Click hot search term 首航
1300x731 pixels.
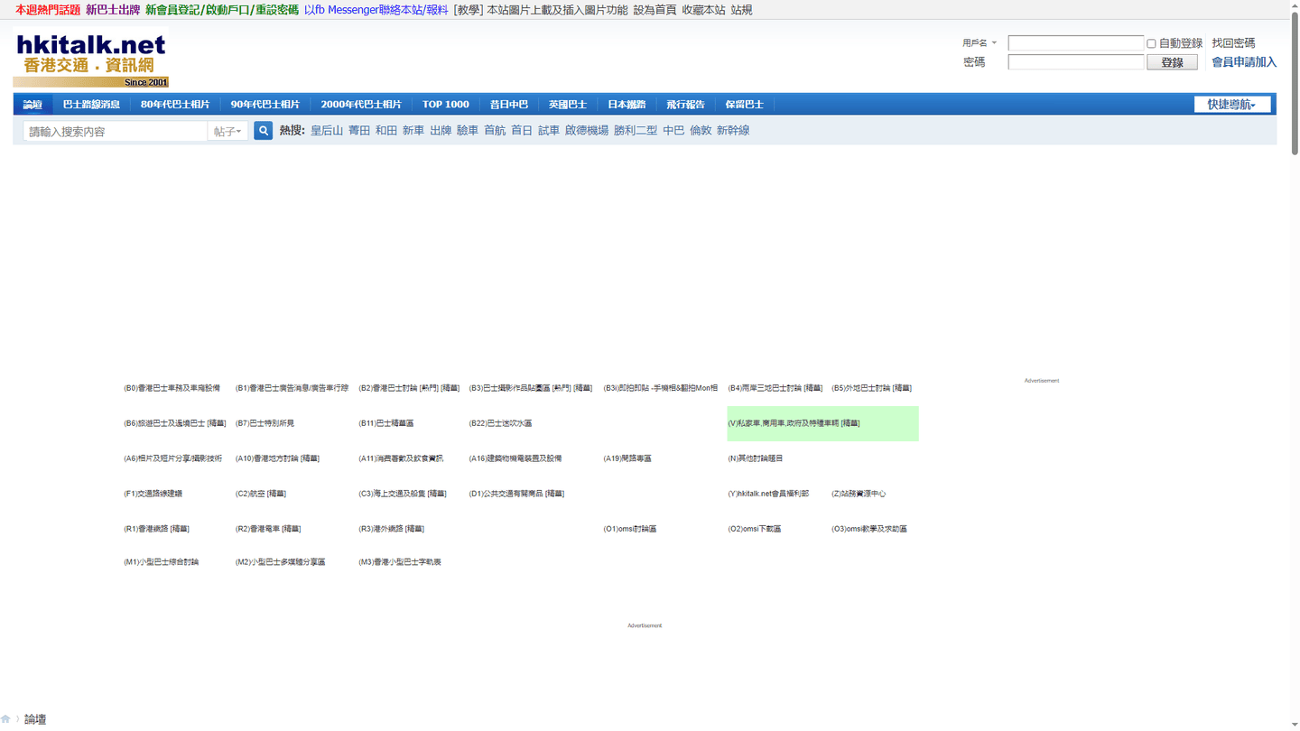tap(495, 131)
